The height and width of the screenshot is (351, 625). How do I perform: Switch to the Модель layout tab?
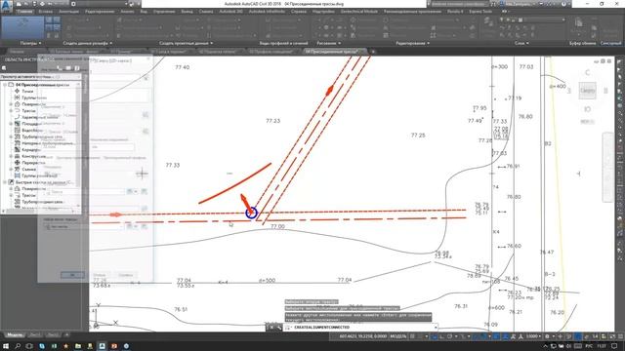coord(15,335)
